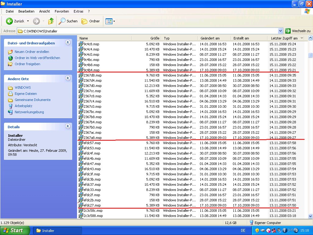Screen dimensions: 313x235
Task: Collapse the Details panel
Action: (x=68, y=126)
